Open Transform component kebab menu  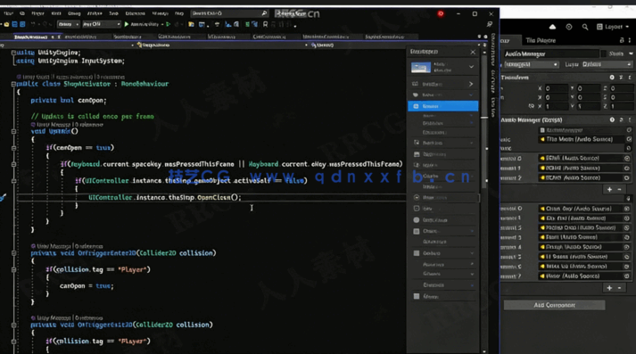tap(630, 77)
